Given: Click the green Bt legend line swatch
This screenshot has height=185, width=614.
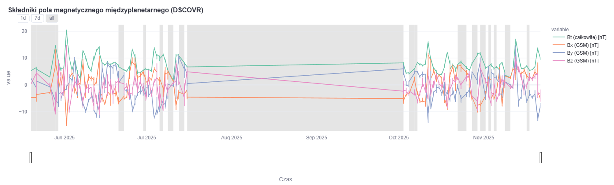Looking at the screenshot, I should (558, 37).
